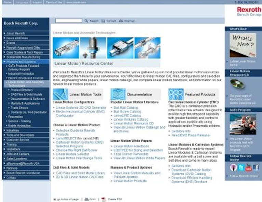Click the Rexroth Bosch Group logo
This screenshot has width=262, height=202.
249,12
